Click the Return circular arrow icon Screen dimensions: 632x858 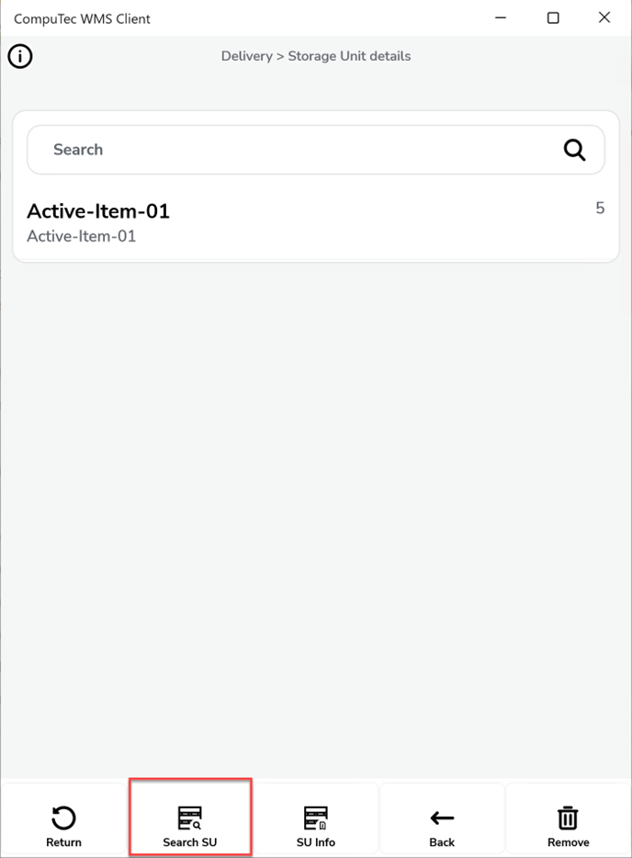pos(63,818)
